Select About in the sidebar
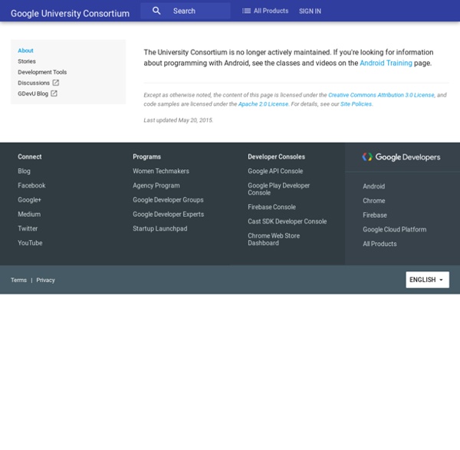The image size is (460, 450). pyautogui.click(x=26, y=51)
